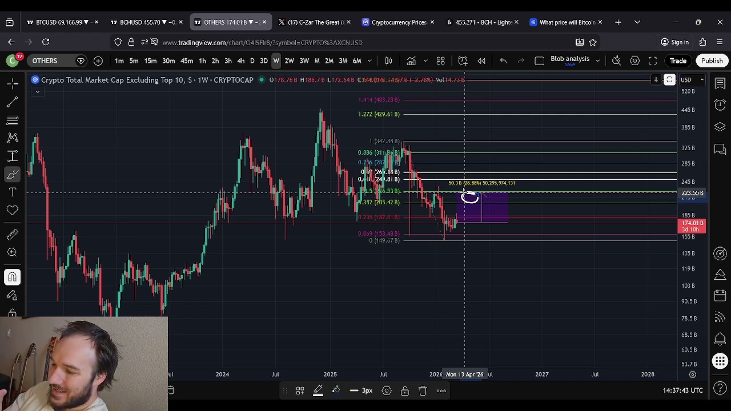Screen dimensions: 731x411
Task: Open chart settings hexagon icon
Action: [634, 61]
